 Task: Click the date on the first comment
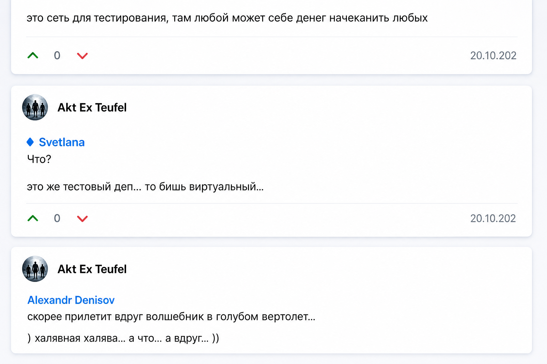(493, 55)
